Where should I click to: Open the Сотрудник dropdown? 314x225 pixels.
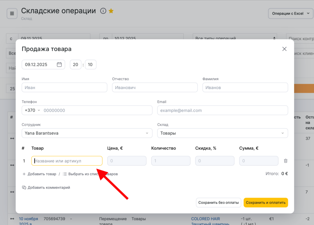pyautogui.click(x=87, y=133)
